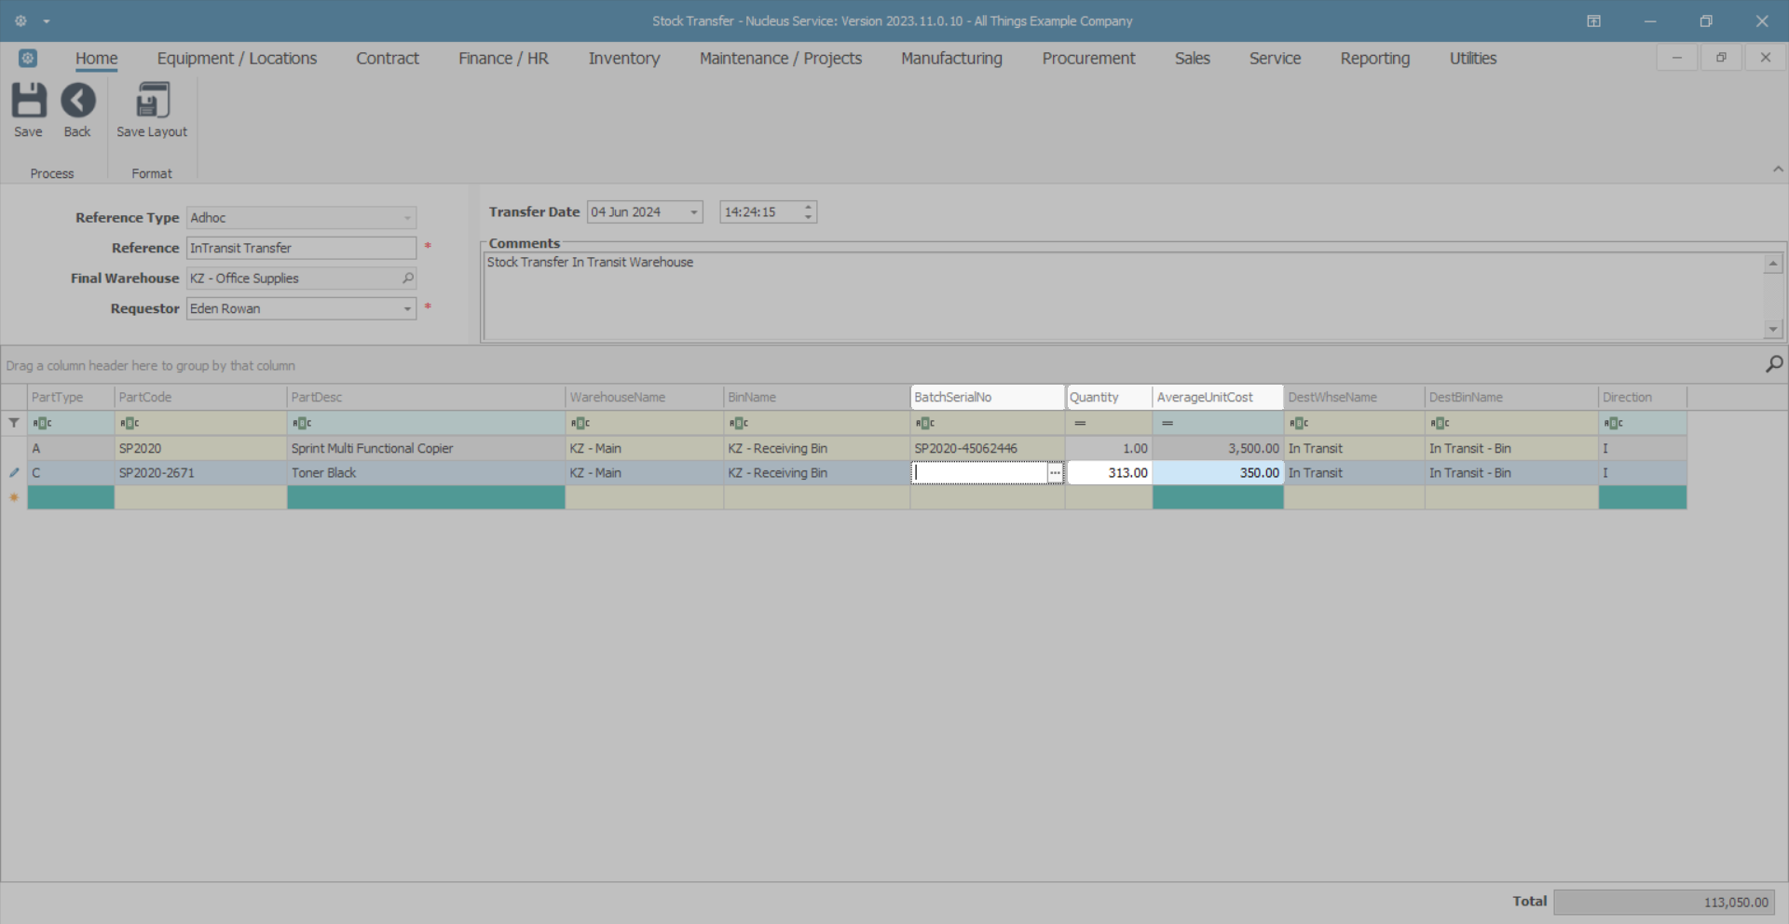Image resolution: width=1789 pixels, height=924 pixels.
Task: Click the Save icon in ribbon
Action: (28, 101)
